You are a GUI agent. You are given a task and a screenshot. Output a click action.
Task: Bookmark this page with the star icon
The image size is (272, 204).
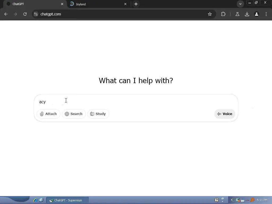tap(210, 14)
